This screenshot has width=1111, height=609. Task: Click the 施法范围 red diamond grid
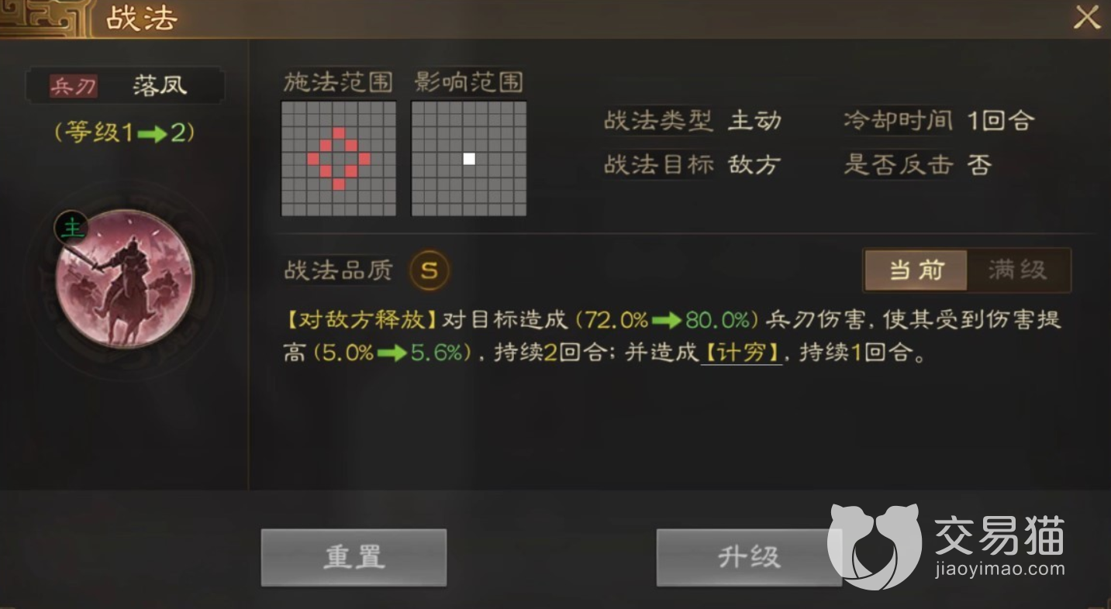click(339, 159)
